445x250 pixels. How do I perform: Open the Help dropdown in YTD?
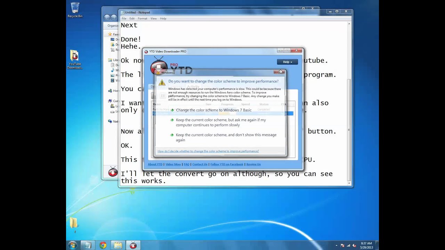[287, 62]
